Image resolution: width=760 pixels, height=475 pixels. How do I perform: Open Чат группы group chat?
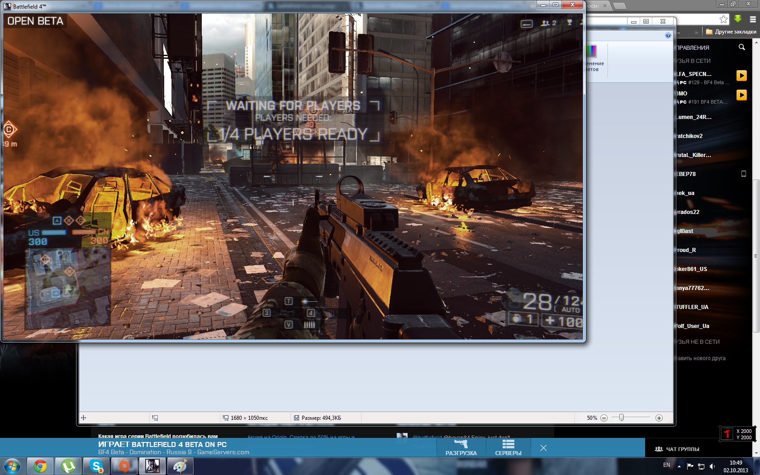tap(677, 449)
